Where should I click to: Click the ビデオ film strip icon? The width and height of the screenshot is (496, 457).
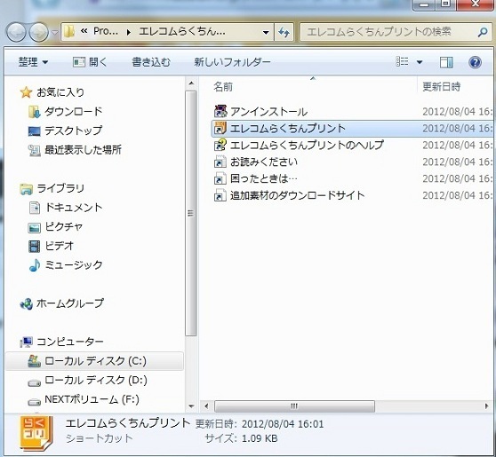click(x=34, y=247)
